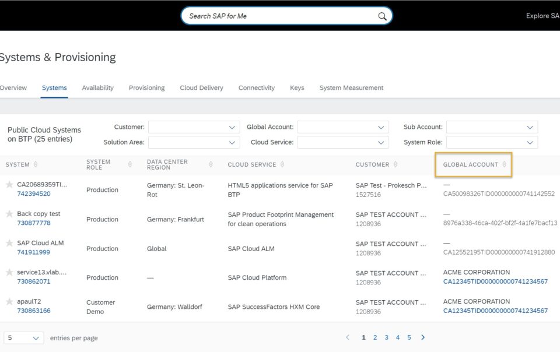Screen dimensions: 560x352
Task: Expand the Solution Area dropdown
Action: (x=194, y=142)
